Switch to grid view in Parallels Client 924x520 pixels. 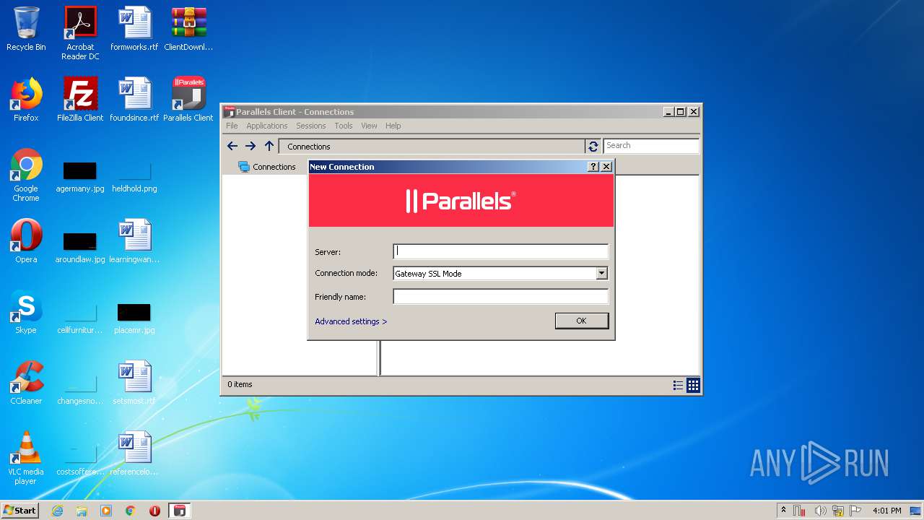click(x=693, y=385)
